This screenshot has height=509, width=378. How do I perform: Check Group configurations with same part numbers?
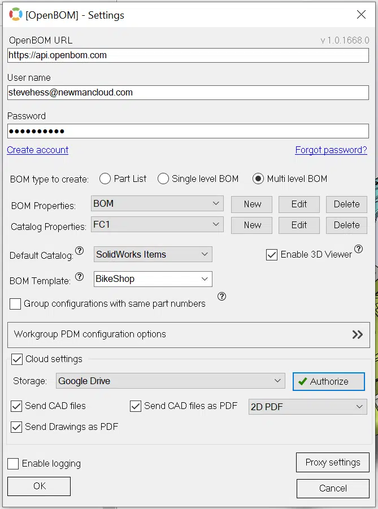pos(15,304)
